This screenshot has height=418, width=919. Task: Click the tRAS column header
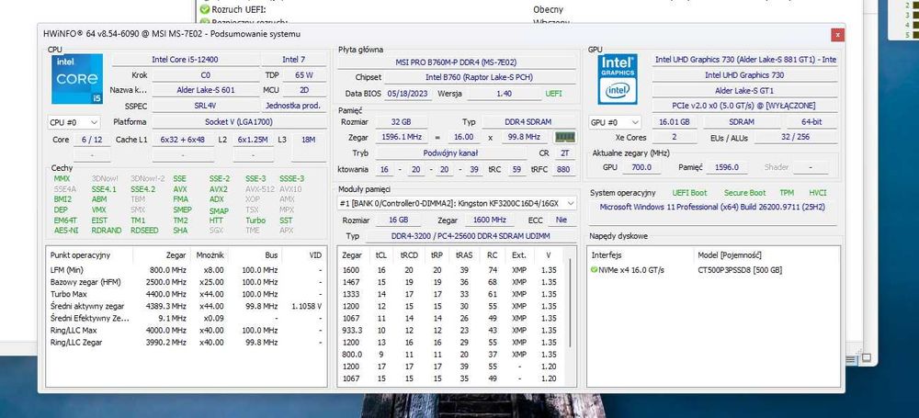coord(464,255)
